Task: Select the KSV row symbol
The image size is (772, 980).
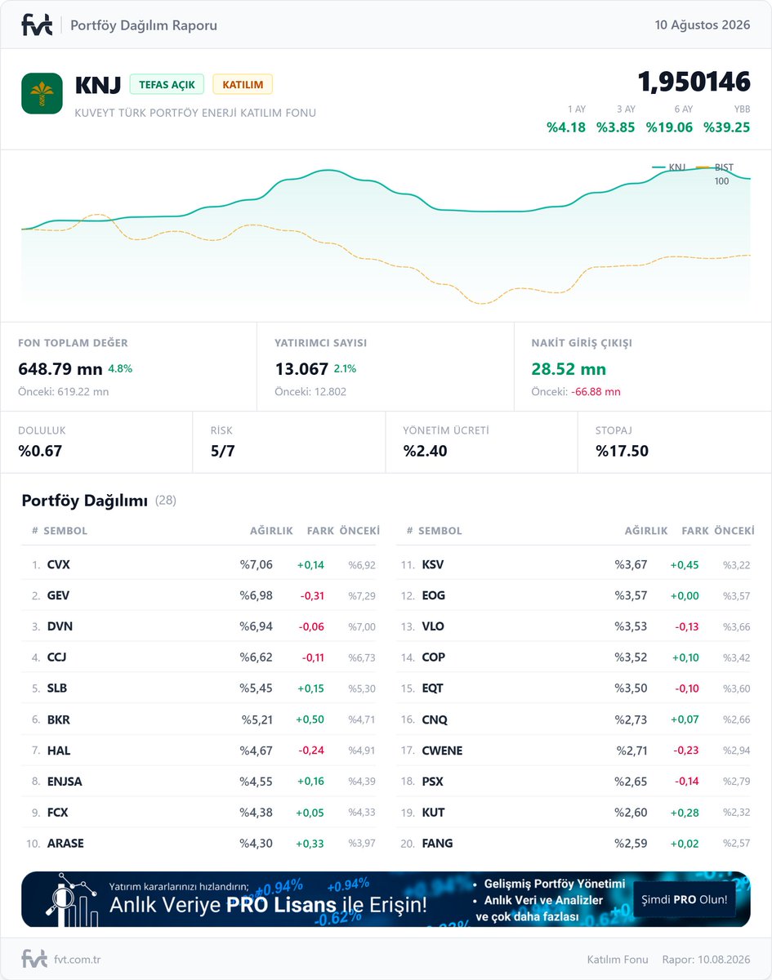Action: pos(433,565)
